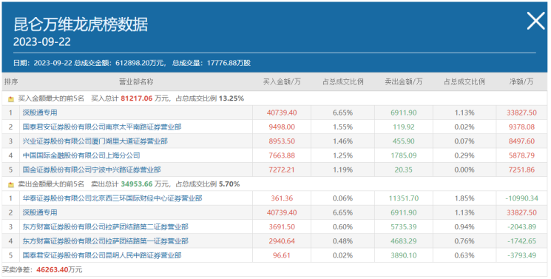The width and height of the screenshot is (551, 279).
Task: Click the 13.25% buy proportion value
Action: pyautogui.click(x=231, y=98)
